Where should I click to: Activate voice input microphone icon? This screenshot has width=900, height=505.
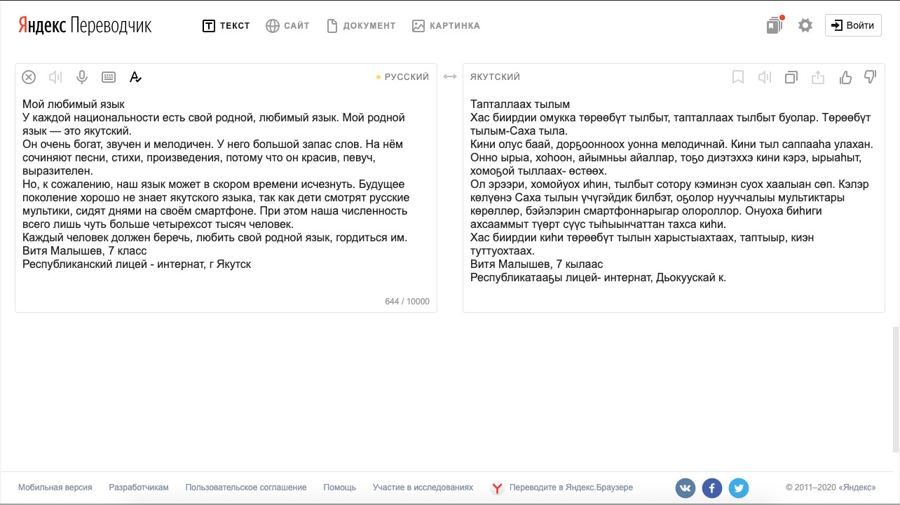click(x=82, y=77)
